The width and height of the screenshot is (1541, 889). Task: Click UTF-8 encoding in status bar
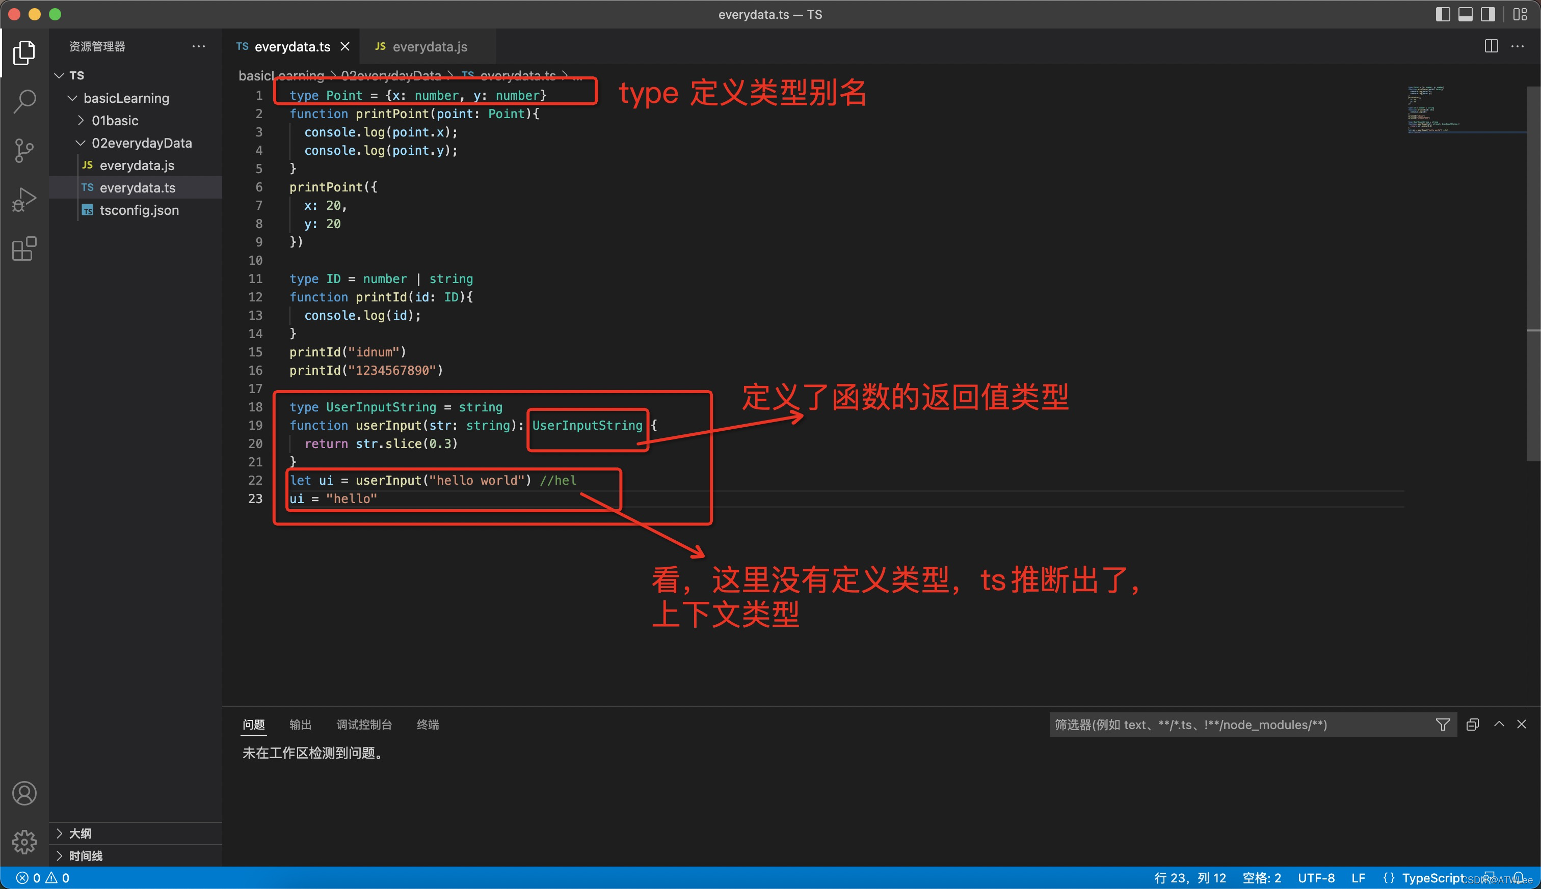[x=1316, y=878]
